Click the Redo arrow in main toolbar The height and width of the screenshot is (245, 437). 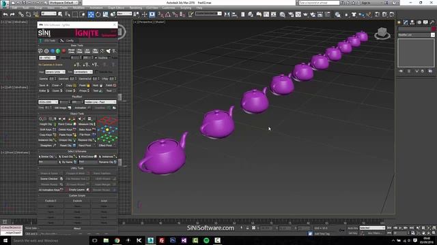click(x=12, y=14)
